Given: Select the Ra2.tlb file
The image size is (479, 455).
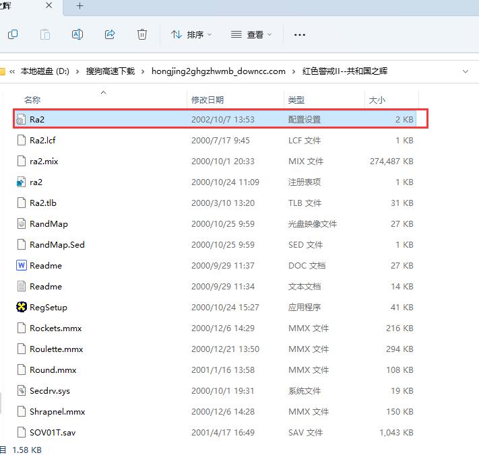Looking at the screenshot, I should (x=216, y=203).
